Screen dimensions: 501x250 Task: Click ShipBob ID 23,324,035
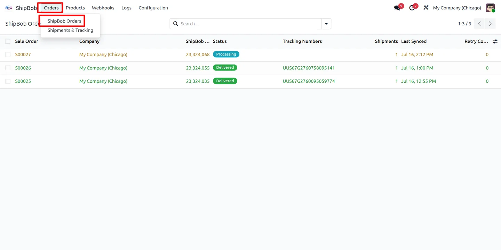click(x=198, y=81)
